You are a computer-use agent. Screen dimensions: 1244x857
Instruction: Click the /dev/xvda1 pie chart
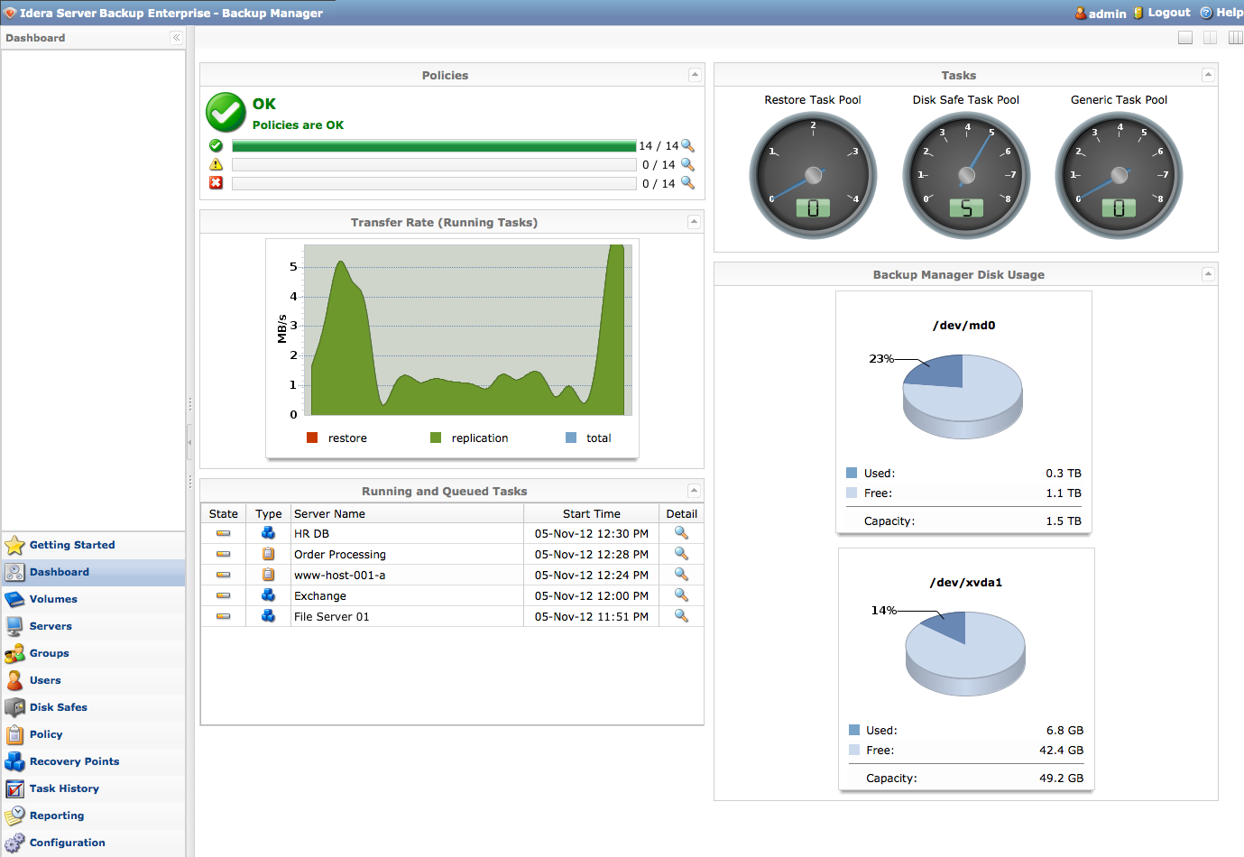point(965,653)
